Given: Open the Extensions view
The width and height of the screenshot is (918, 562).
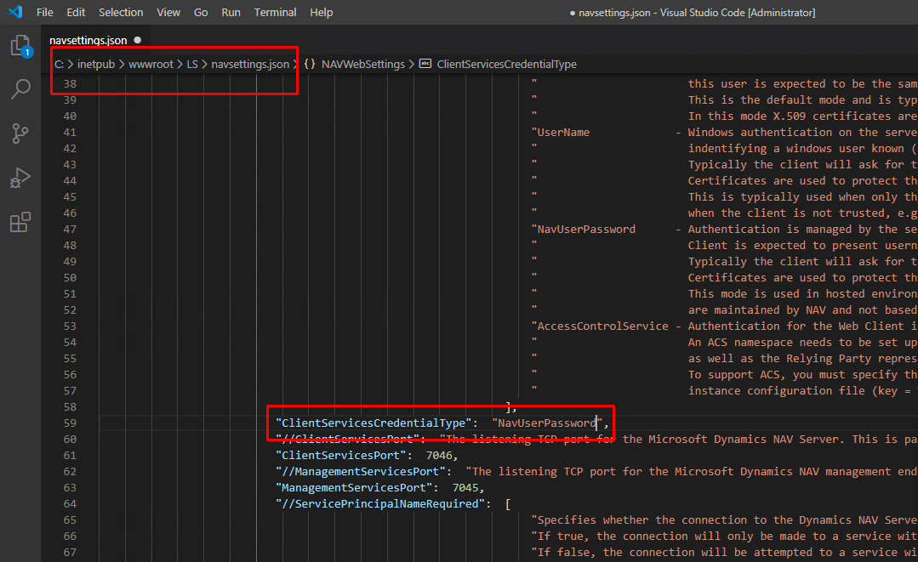Looking at the screenshot, I should point(20,222).
